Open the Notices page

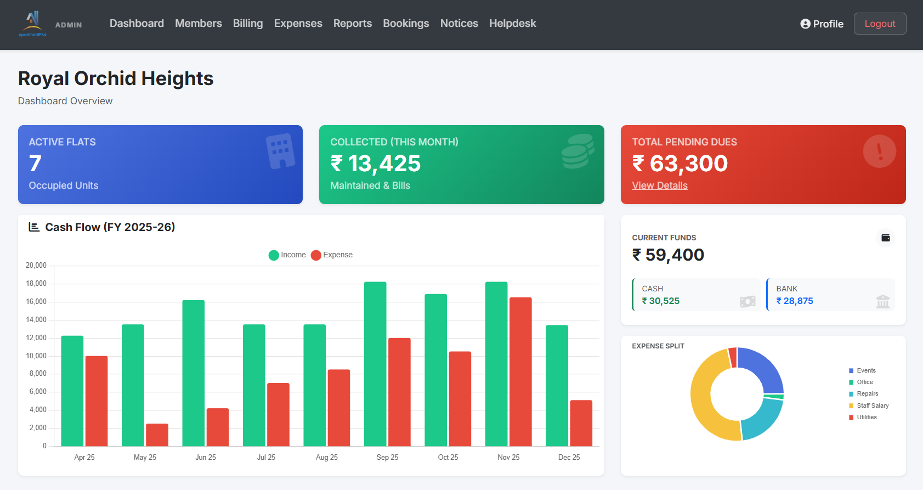(459, 24)
